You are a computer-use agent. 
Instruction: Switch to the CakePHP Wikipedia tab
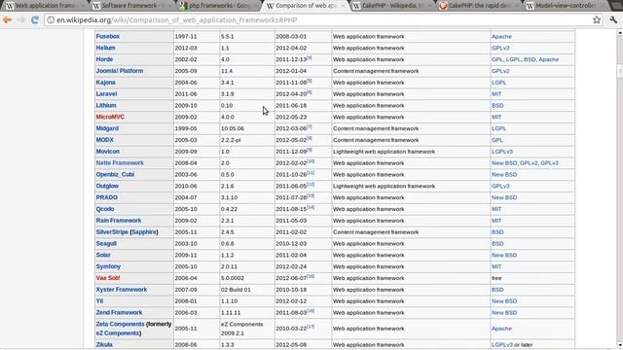[391, 6]
